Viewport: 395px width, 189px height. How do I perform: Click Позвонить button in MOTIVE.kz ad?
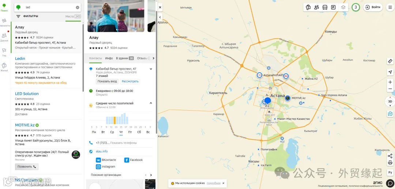tap(27, 167)
